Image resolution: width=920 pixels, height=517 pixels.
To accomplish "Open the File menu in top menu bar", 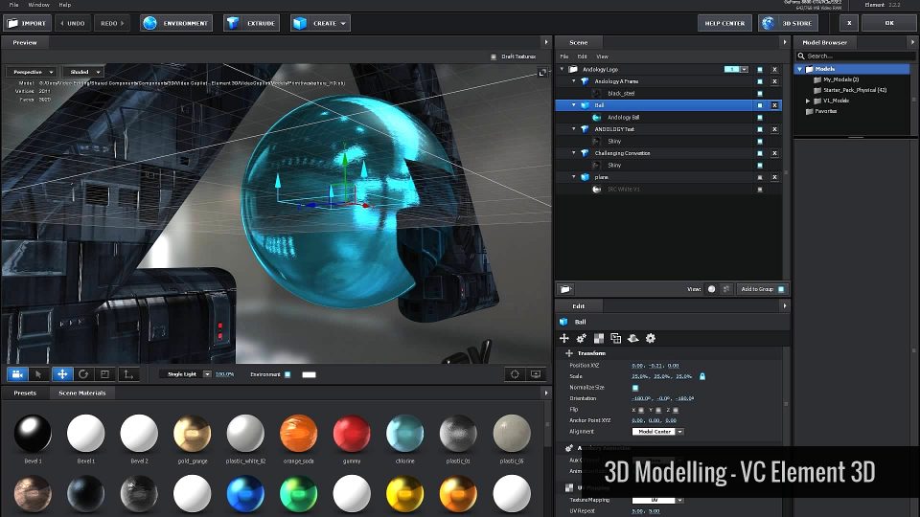I will [14, 5].
